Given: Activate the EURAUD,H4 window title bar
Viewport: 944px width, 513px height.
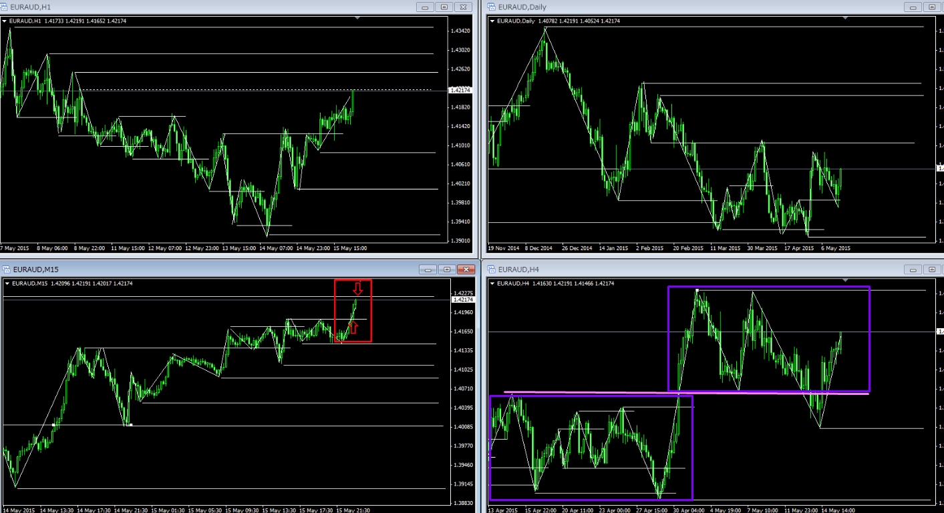Looking at the screenshot, I should click(668, 269).
